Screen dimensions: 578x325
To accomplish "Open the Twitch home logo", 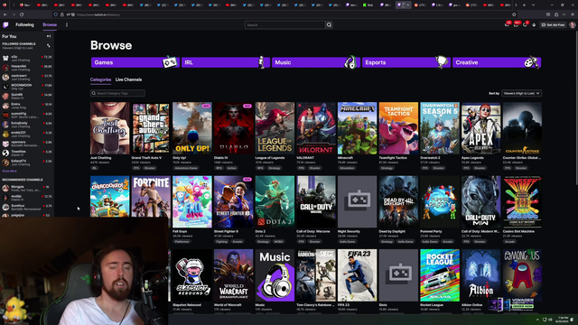I will pyautogui.click(x=5, y=24).
